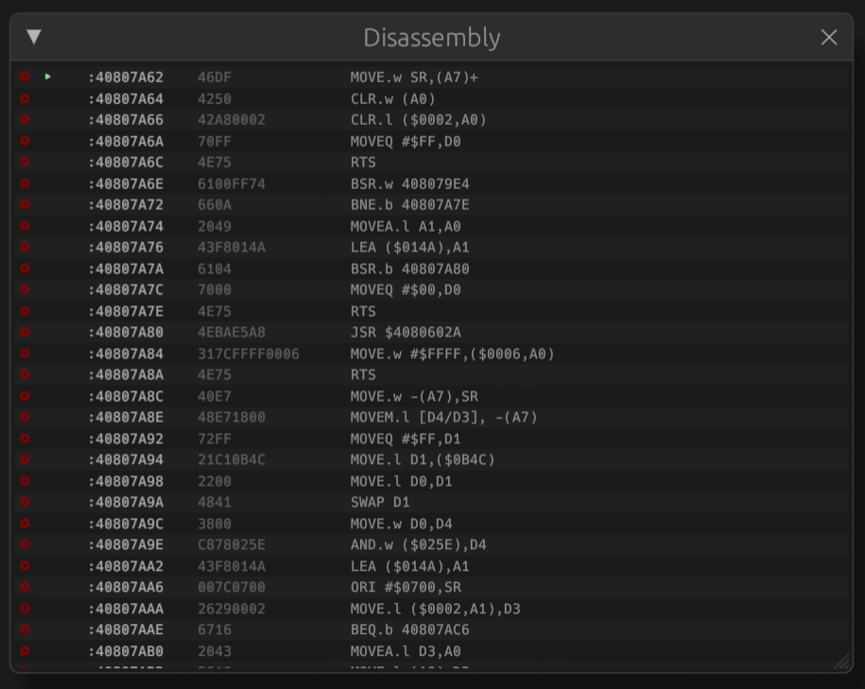Click breakpoint icon on the RTS at 40807A6C

[24, 163]
